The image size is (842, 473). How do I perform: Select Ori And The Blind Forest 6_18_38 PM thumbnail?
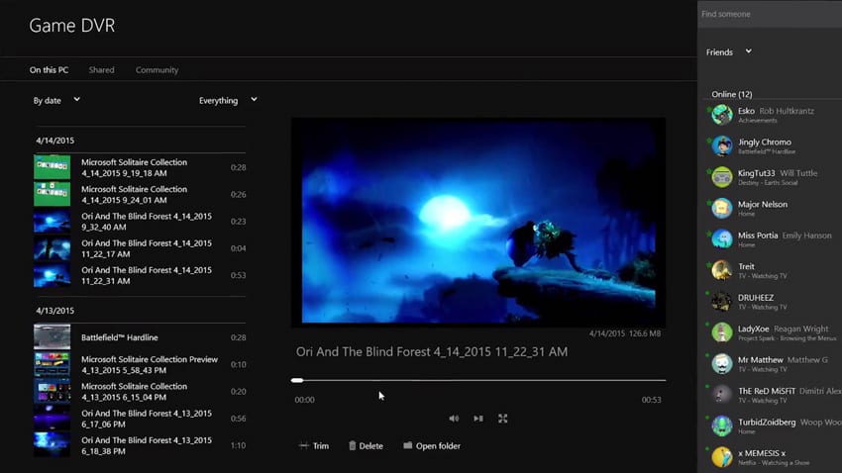[x=53, y=445]
